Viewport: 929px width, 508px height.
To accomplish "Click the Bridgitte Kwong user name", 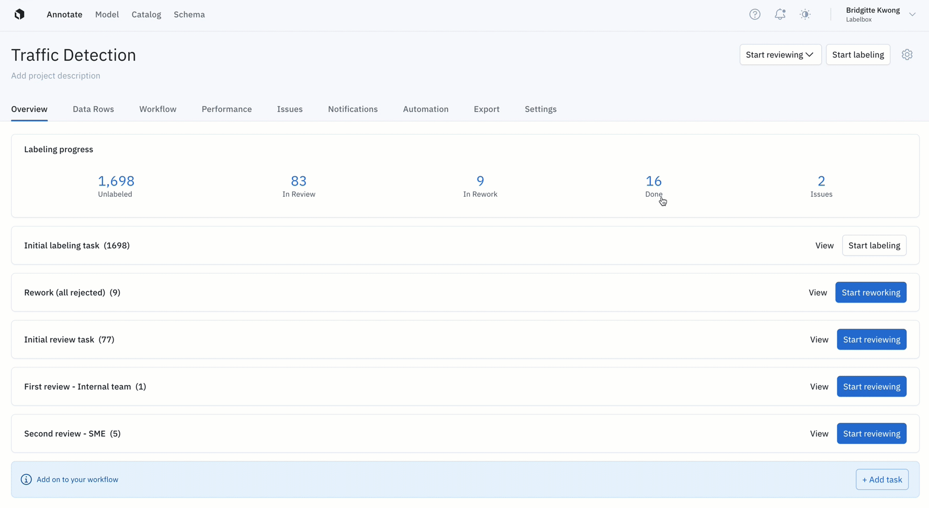I will (873, 10).
